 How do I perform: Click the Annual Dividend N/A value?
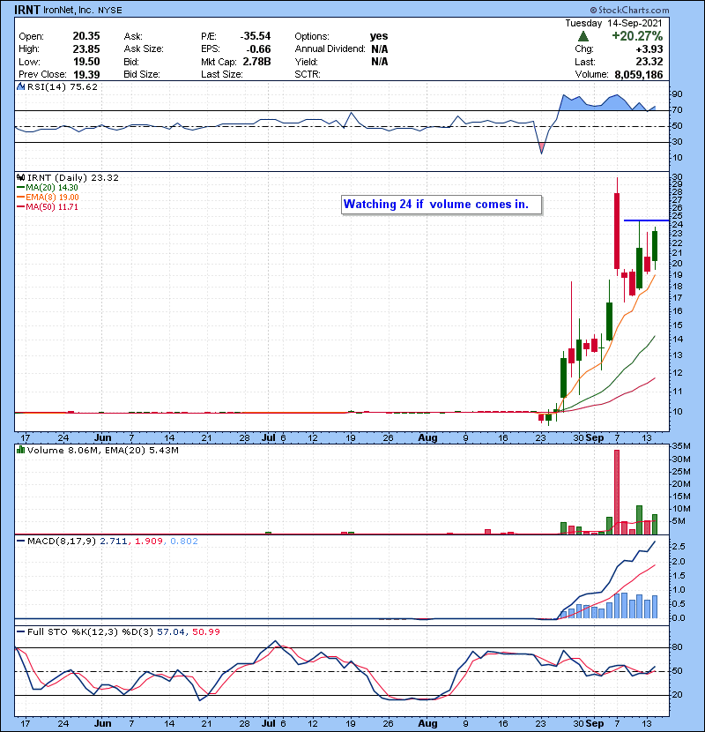click(379, 49)
